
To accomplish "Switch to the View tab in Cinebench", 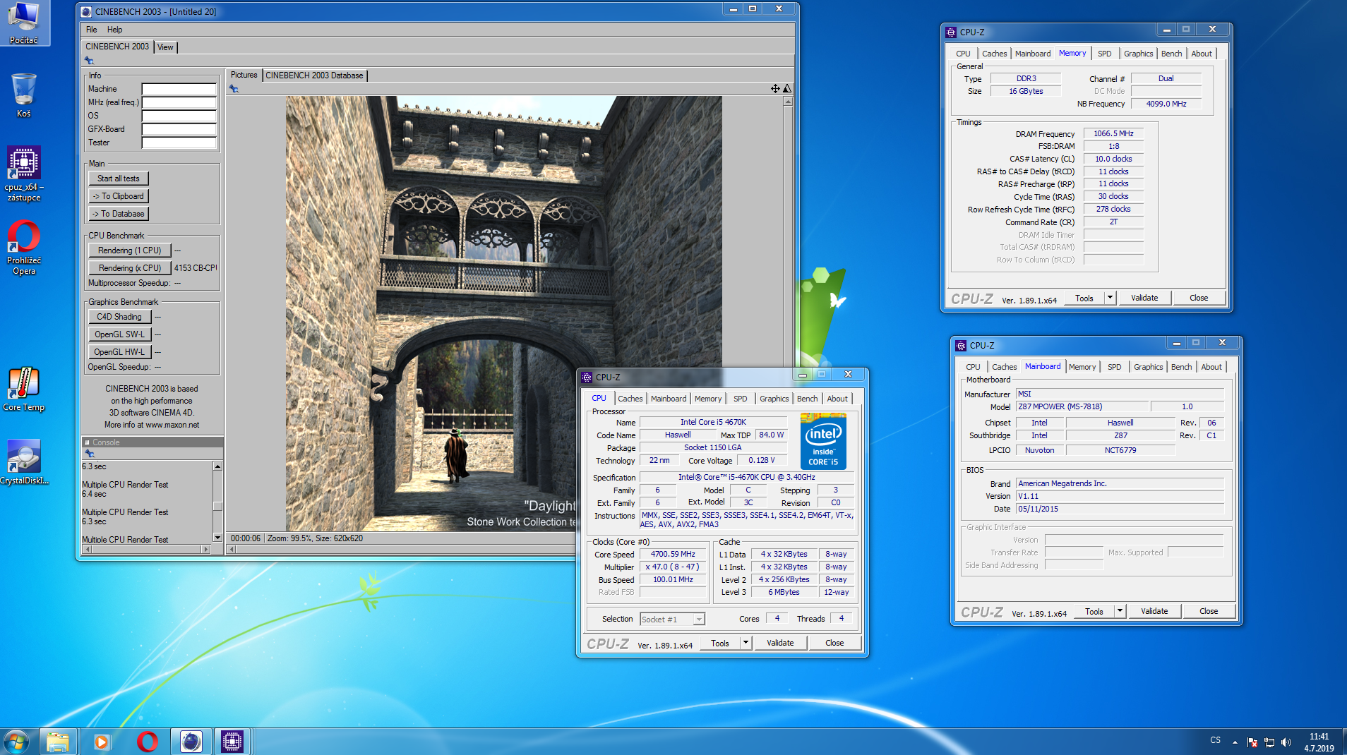I will pos(165,47).
